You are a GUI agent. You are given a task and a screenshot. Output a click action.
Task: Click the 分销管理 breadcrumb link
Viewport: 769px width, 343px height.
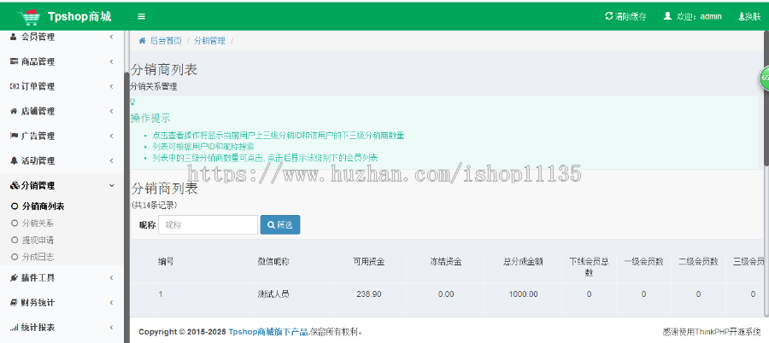tap(210, 41)
